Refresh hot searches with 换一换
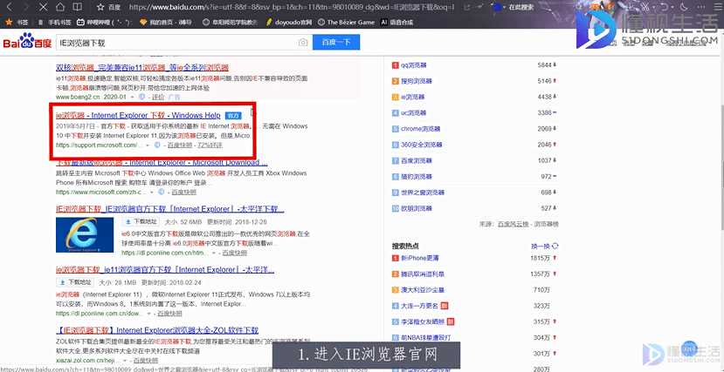This screenshot has width=724, height=372. [x=545, y=247]
